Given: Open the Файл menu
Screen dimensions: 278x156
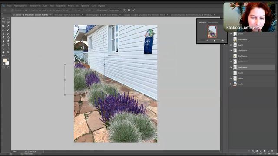Looking at the screenshot, I should (x=9, y=6).
